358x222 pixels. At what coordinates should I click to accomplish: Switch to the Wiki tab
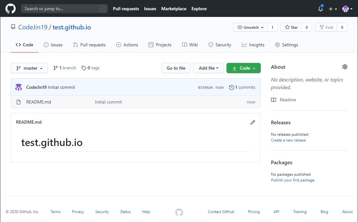pos(190,45)
